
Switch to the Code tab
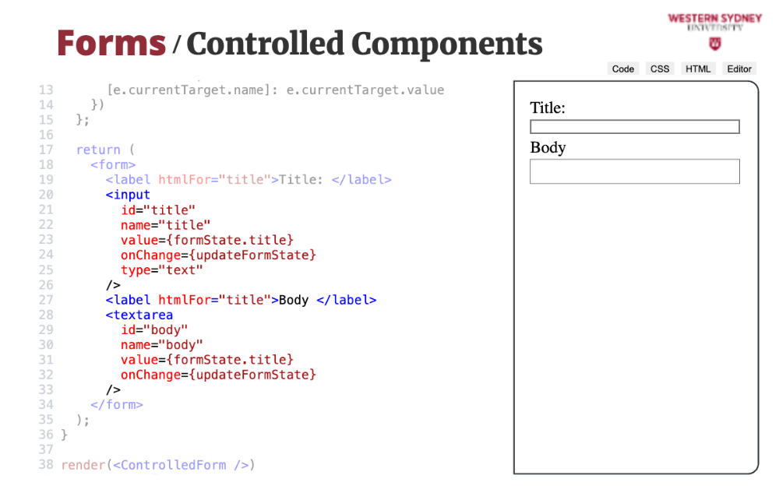[622, 69]
